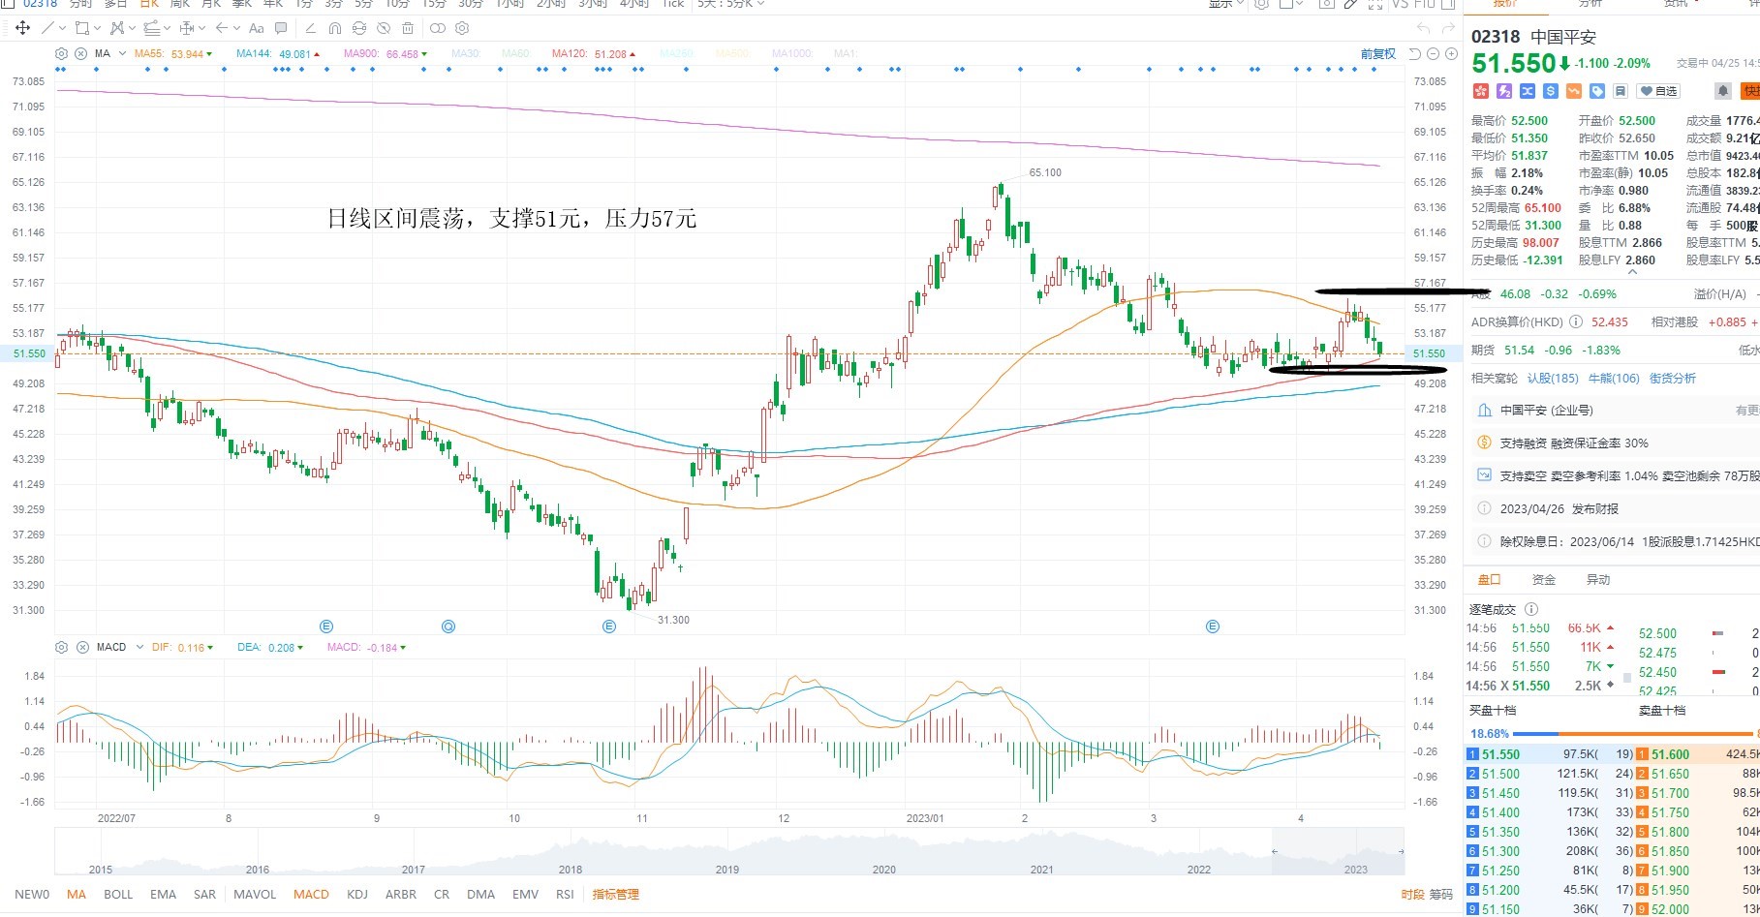
Task: Open 街货分析 link
Action: pyautogui.click(x=1673, y=379)
